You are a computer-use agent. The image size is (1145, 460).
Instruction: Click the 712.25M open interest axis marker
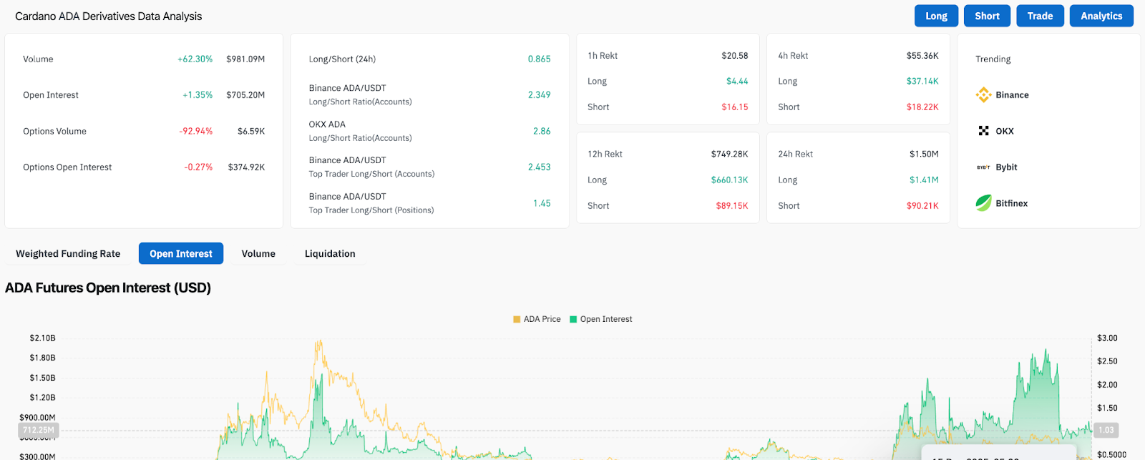[39, 431]
